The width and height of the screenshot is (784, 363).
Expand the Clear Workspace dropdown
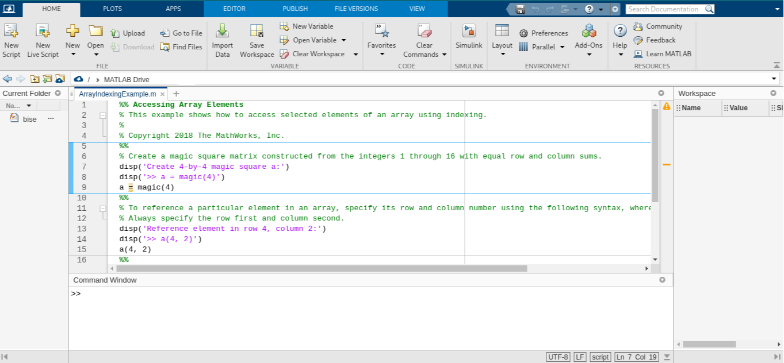(355, 53)
